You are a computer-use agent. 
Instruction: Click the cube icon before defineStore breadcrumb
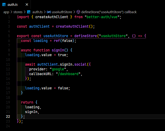78,12
